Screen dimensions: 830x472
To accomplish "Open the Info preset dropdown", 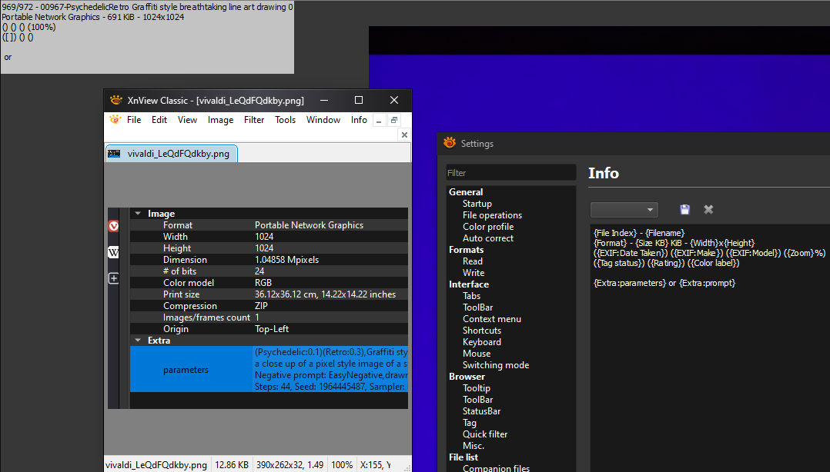I will tap(624, 210).
